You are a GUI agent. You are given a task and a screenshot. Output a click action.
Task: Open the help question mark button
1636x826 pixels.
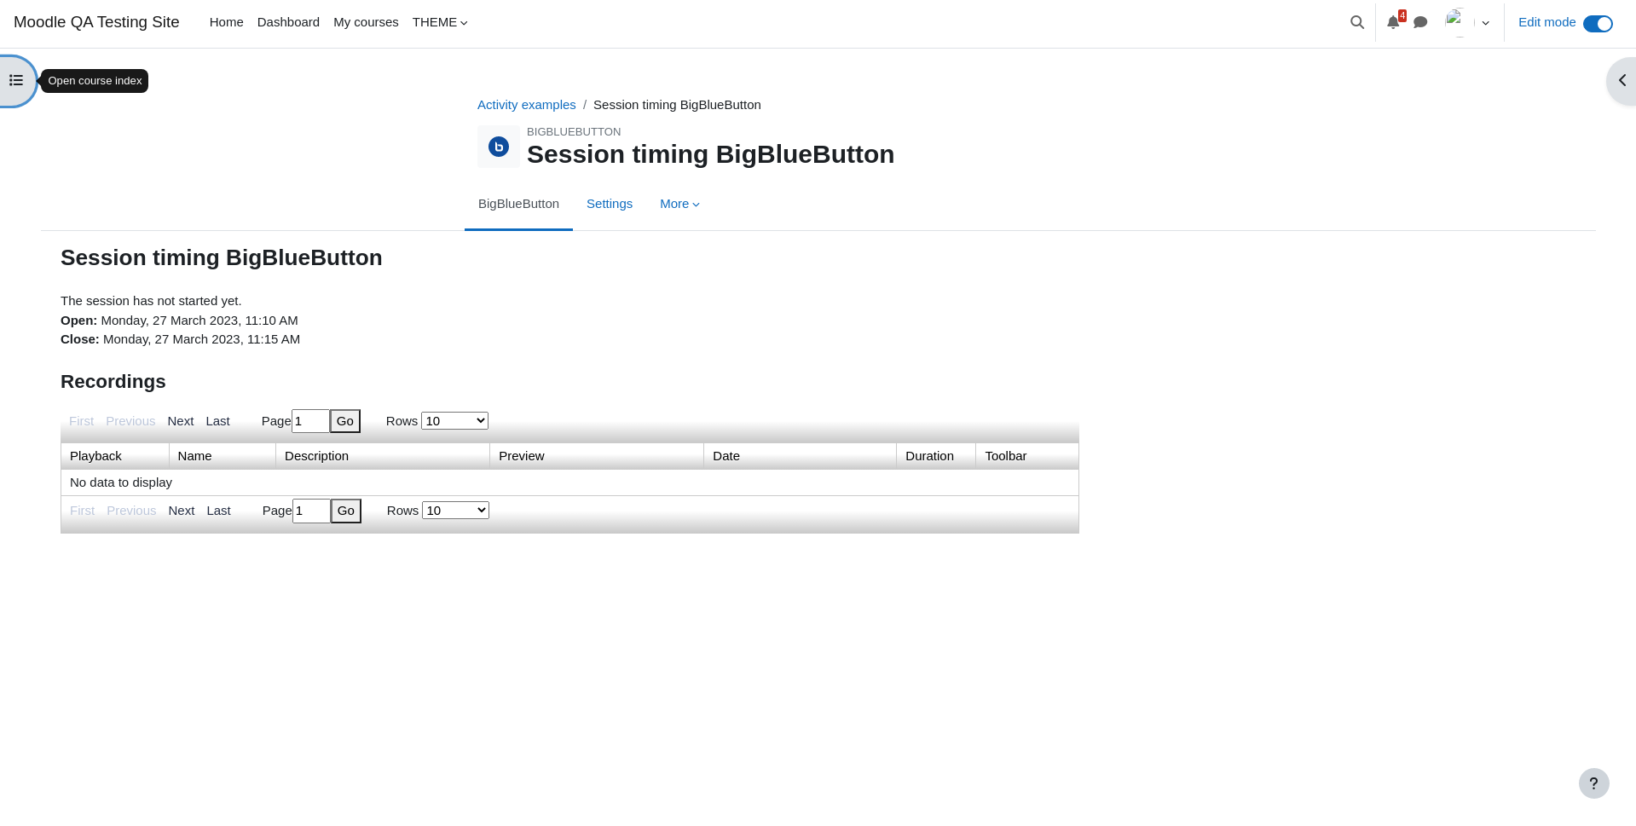(x=1593, y=783)
